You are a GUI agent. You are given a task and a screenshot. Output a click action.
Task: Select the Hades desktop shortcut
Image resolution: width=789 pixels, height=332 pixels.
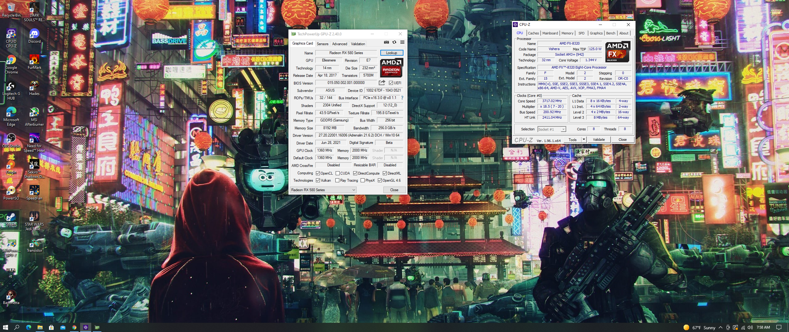coord(35,89)
